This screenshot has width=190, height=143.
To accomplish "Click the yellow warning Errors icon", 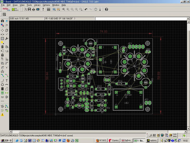I will [x=2, y=114].
